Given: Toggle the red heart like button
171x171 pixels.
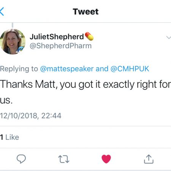Looking at the screenshot, I should 106,159.
